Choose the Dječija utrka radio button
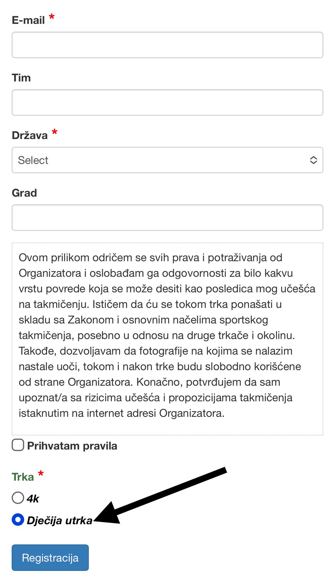335x574 pixels. click(18, 520)
